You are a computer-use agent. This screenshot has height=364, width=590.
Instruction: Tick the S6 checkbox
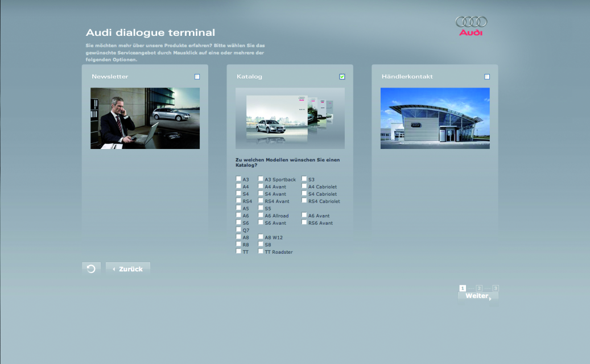pos(238,222)
